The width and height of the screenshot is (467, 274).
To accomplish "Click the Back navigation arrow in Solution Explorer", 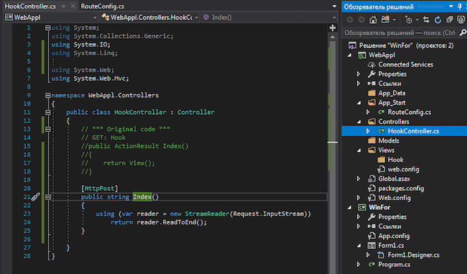I will [x=350, y=20].
